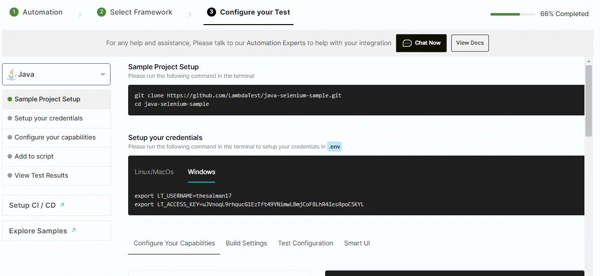600x276 pixels.
Task: Click the Java language logo icon
Action: pos(12,74)
